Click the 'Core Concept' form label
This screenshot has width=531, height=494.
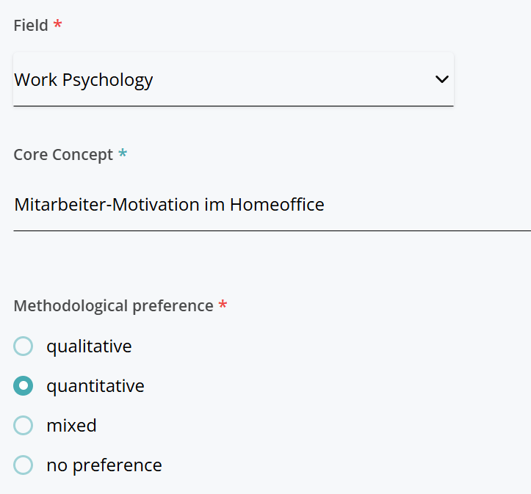pyautogui.click(x=63, y=155)
